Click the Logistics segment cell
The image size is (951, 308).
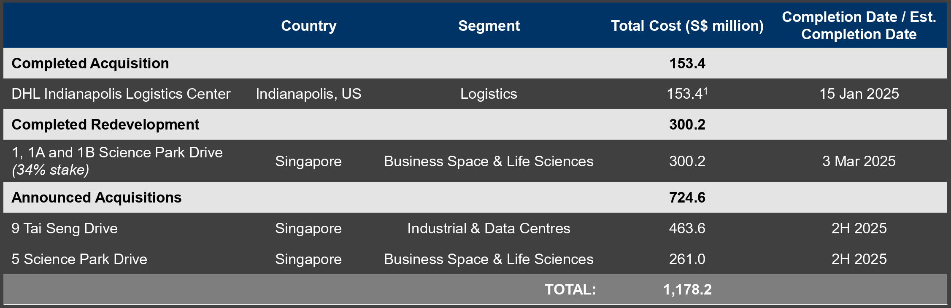pyautogui.click(x=489, y=94)
